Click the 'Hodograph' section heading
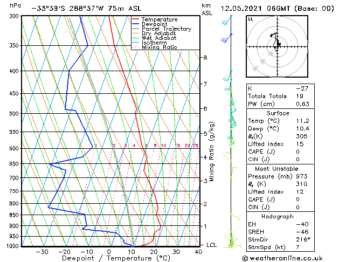 (278, 217)
